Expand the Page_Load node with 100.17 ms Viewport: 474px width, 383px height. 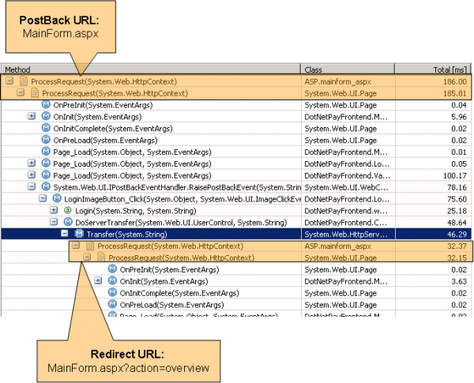click(32, 175)
